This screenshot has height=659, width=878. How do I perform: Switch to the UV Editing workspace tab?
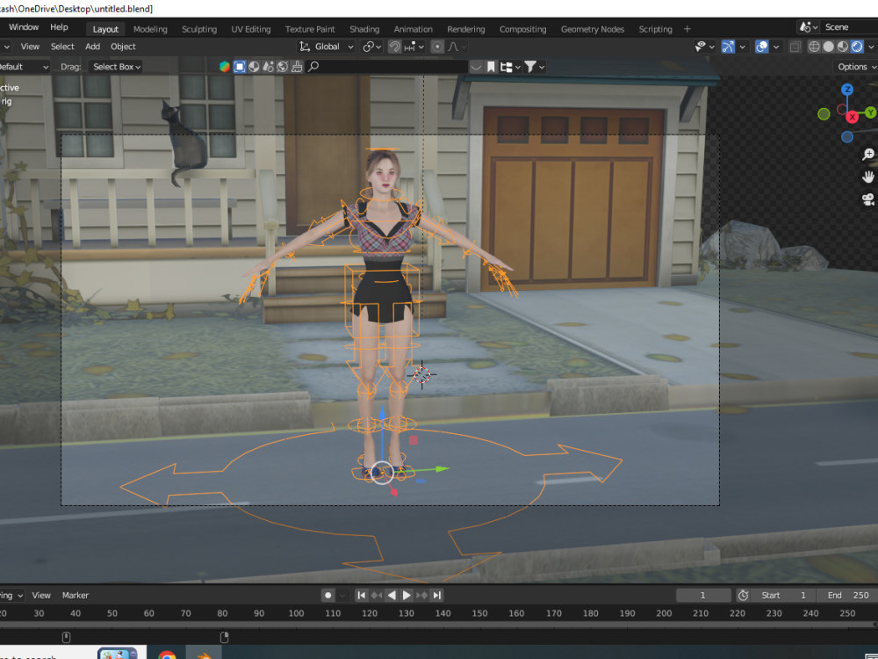(x=250, y=29)
